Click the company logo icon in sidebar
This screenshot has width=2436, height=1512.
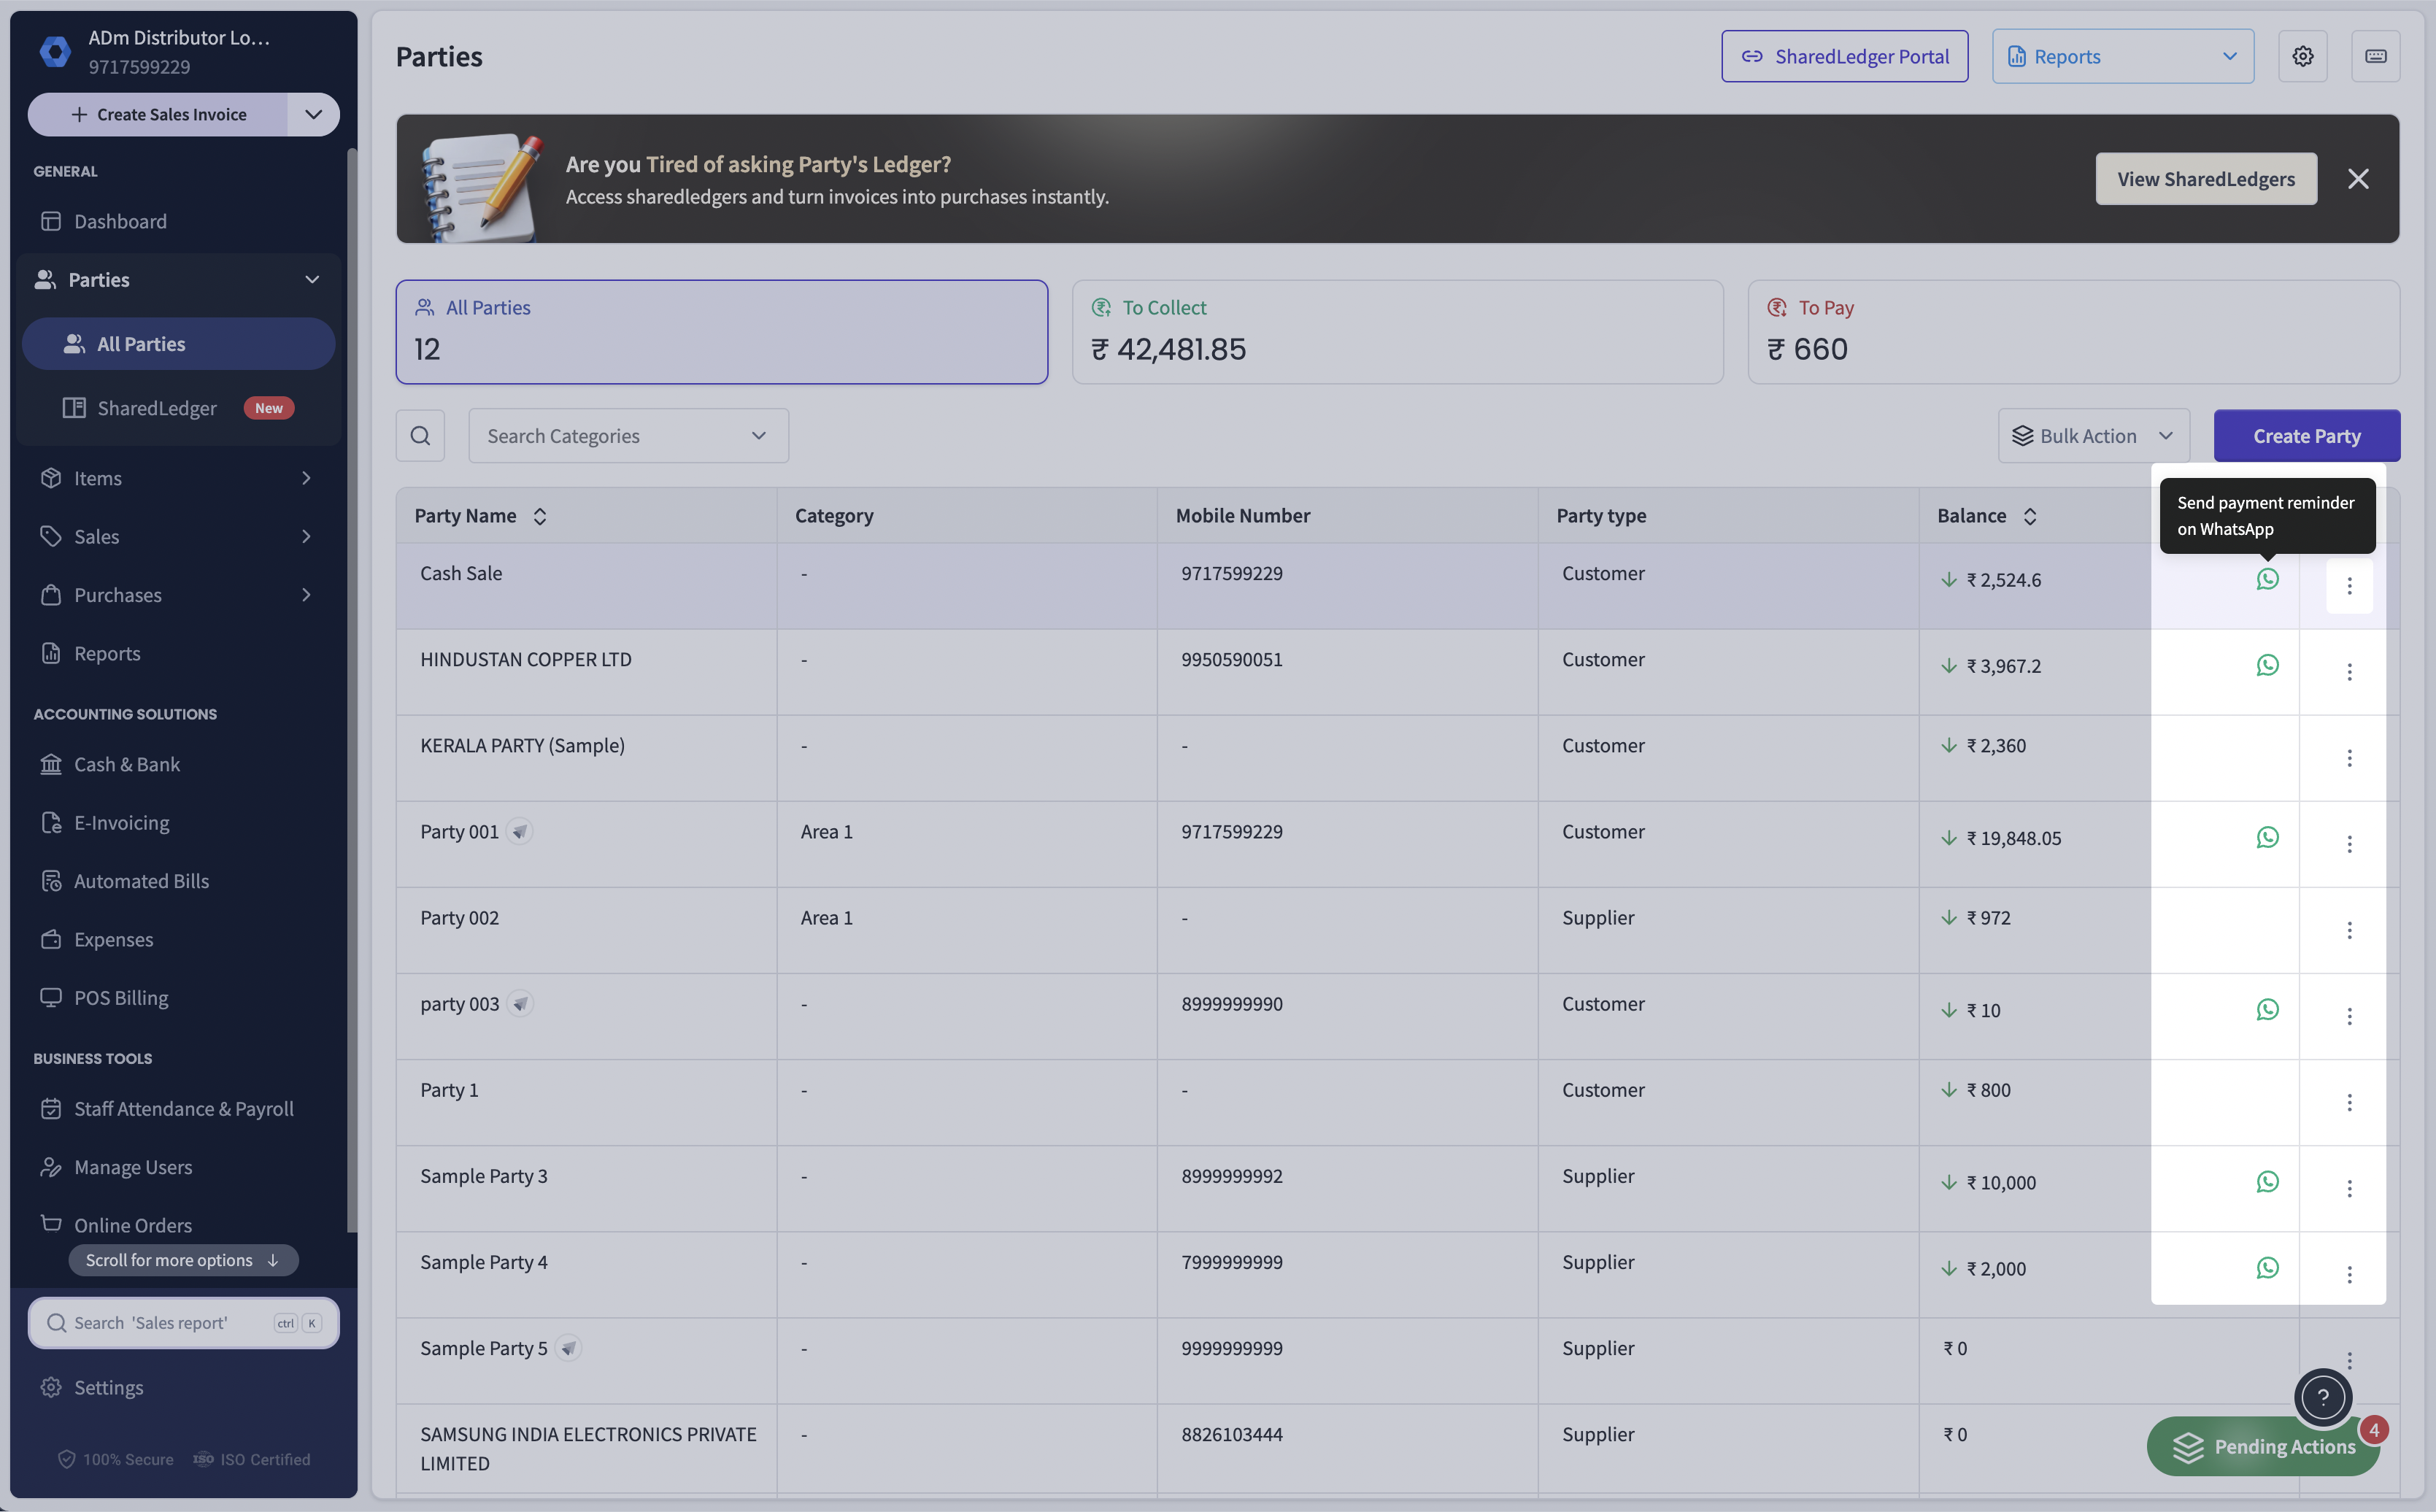point(55,51)
